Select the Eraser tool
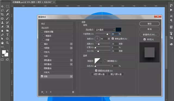The width and height of the screenshot is (174, 101). (2, 27)
